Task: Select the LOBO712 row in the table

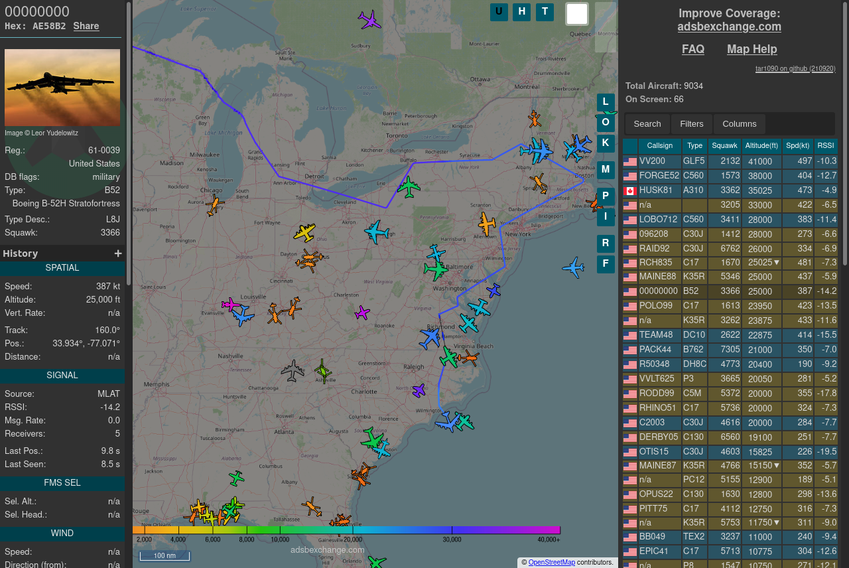Action: [x=730, y=220]
